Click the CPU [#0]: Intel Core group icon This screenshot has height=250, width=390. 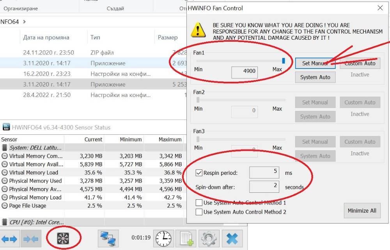tap(4, 222)
